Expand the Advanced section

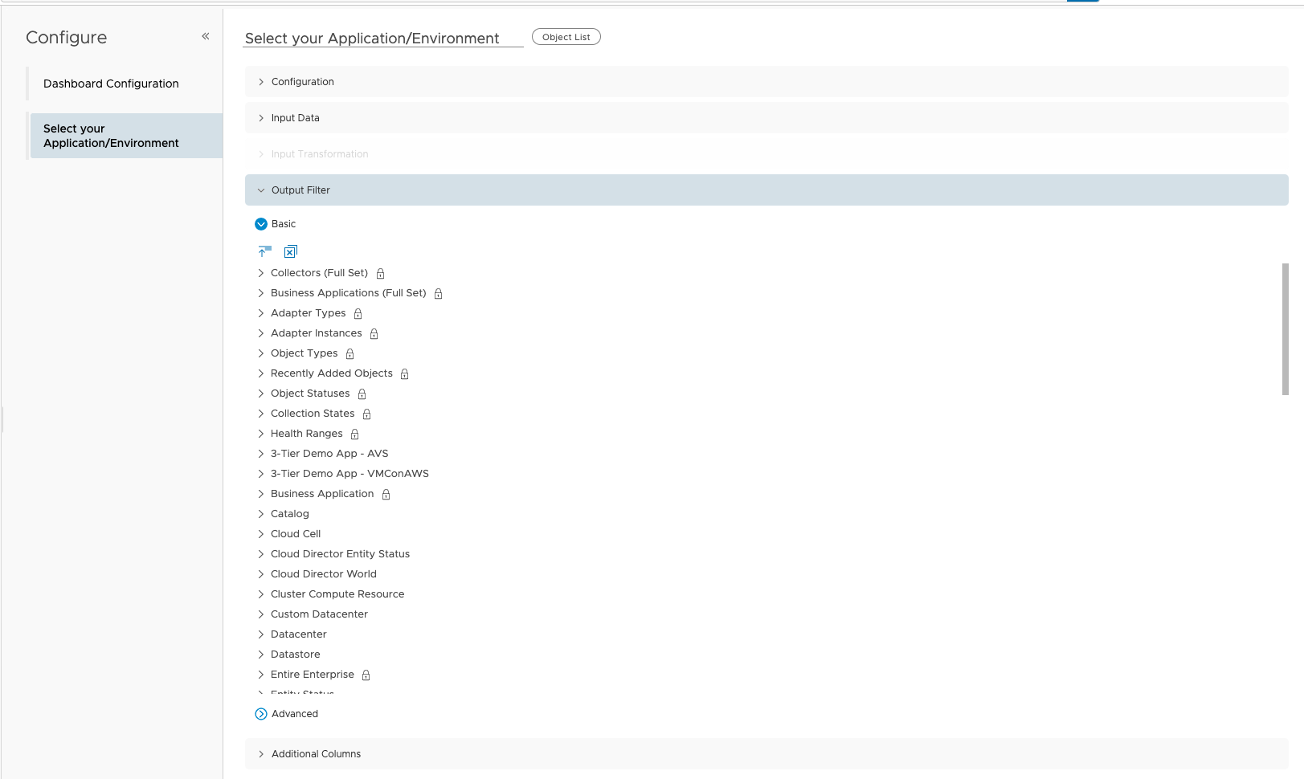[x=260, y=713]
